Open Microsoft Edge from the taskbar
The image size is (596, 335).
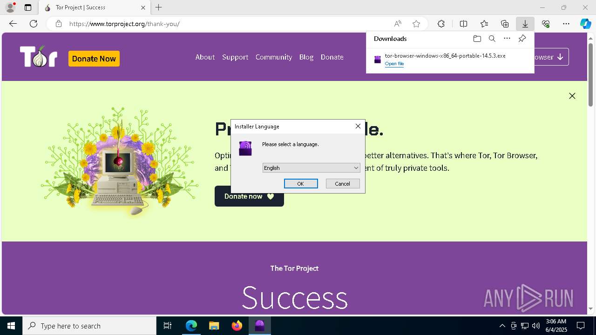191,326
